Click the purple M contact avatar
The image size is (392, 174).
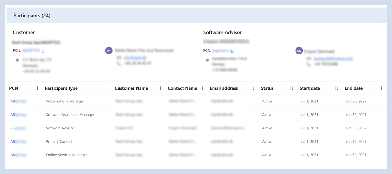click(109, 50)
